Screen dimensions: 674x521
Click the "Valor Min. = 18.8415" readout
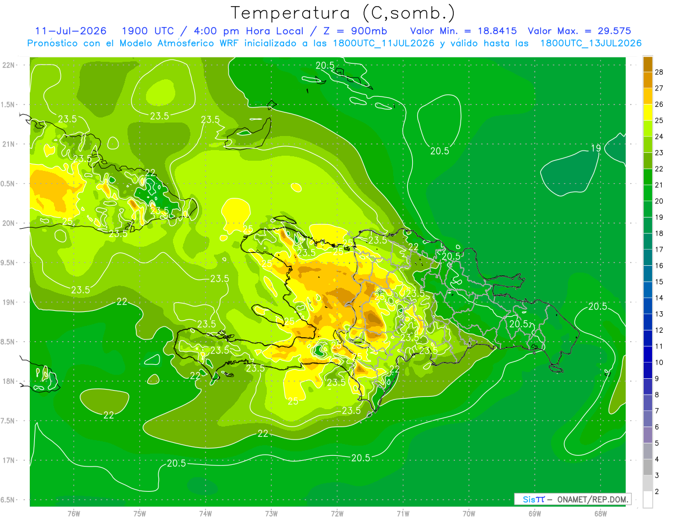[463, 31]
